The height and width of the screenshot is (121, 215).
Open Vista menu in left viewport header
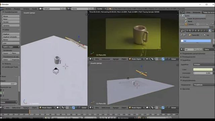coord(7,108)
